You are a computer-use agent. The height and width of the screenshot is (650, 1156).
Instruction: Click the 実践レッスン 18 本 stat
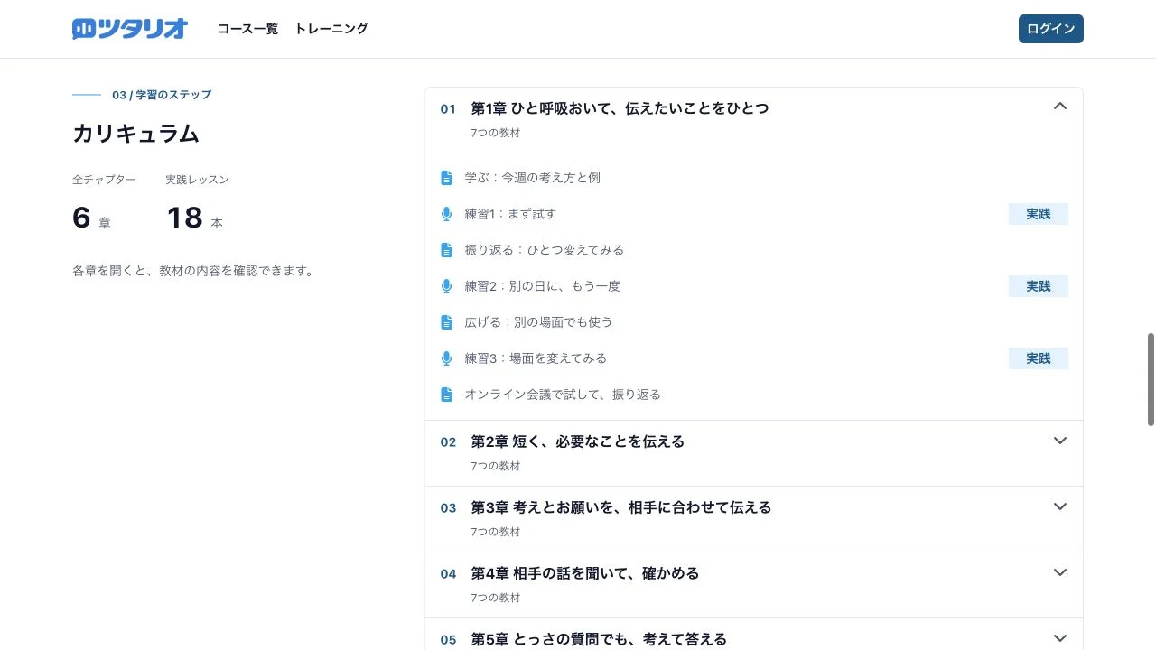coord(198,204)
